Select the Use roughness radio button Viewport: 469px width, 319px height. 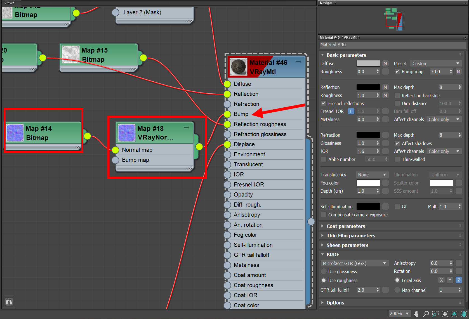pyautogui.click(x=324, y=280)
